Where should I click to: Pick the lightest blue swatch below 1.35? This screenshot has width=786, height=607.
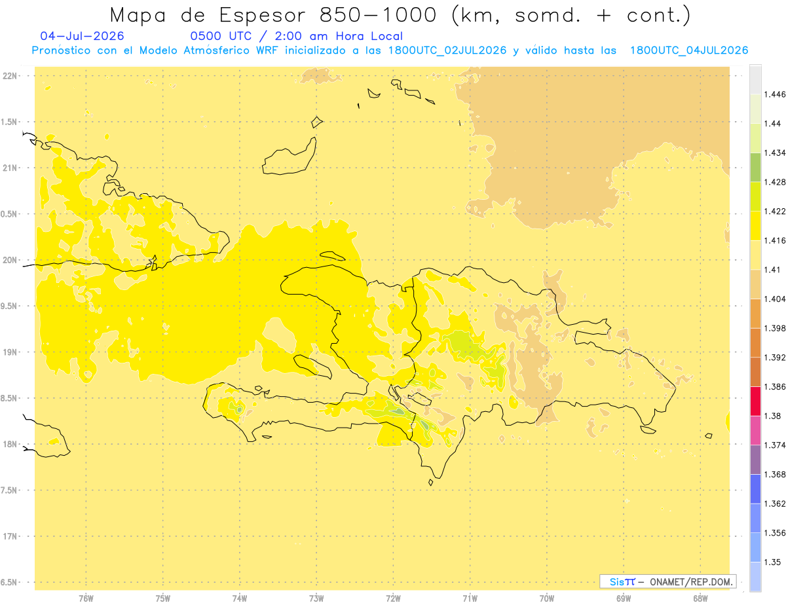tap(755, 577)
